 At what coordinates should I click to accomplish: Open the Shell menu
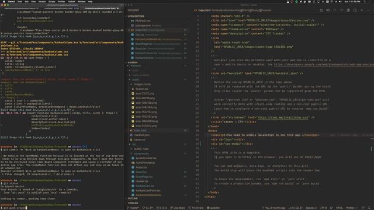click(x=20, y=1)
